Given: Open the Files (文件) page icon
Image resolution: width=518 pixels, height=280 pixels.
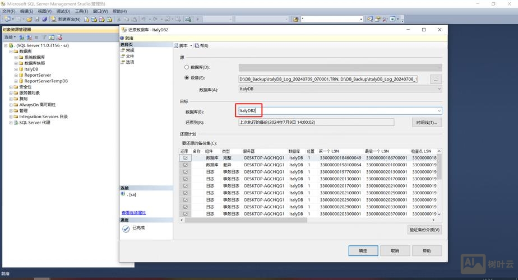Looking at the screenshot, I should (122, 56).
